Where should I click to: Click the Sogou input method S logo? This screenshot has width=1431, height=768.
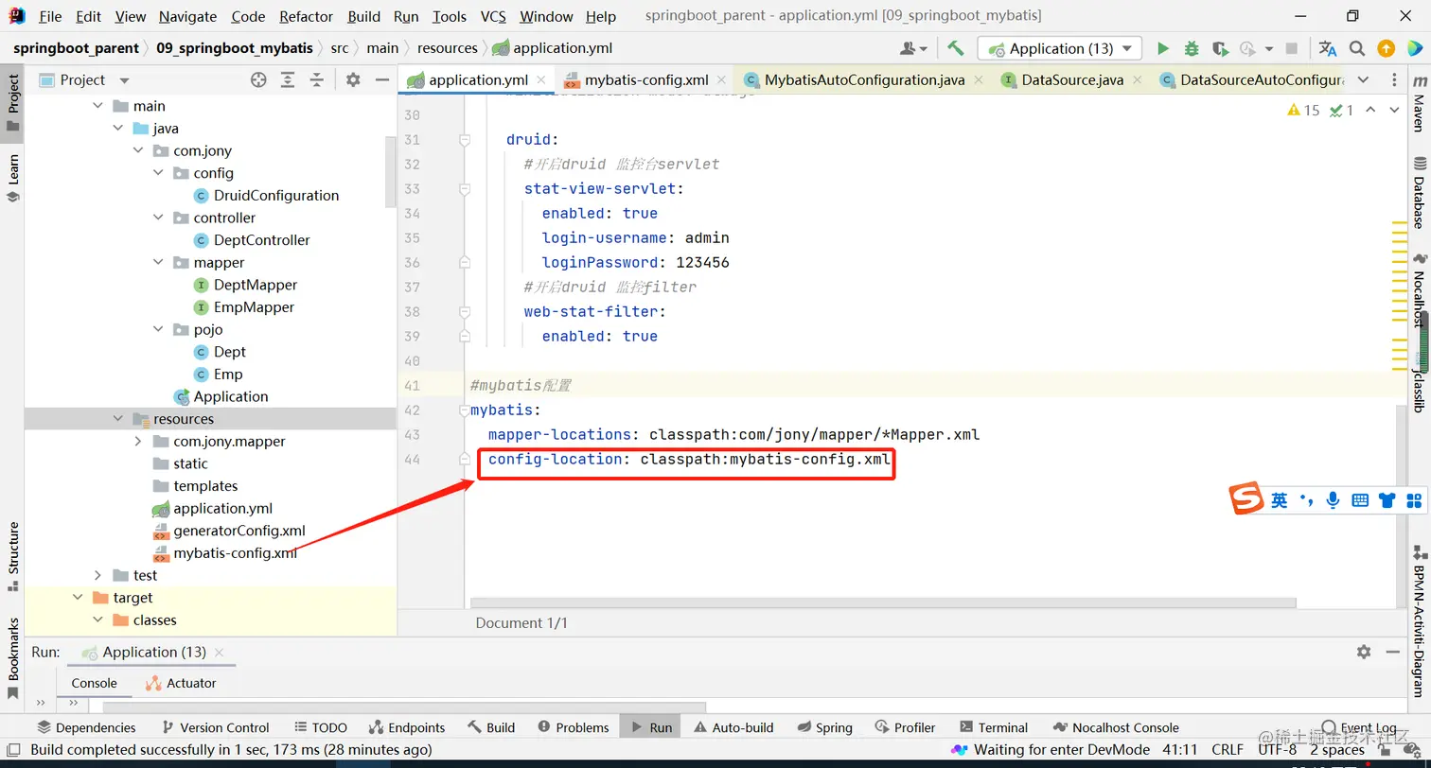pyautogui.click(x=1246, y=498)
